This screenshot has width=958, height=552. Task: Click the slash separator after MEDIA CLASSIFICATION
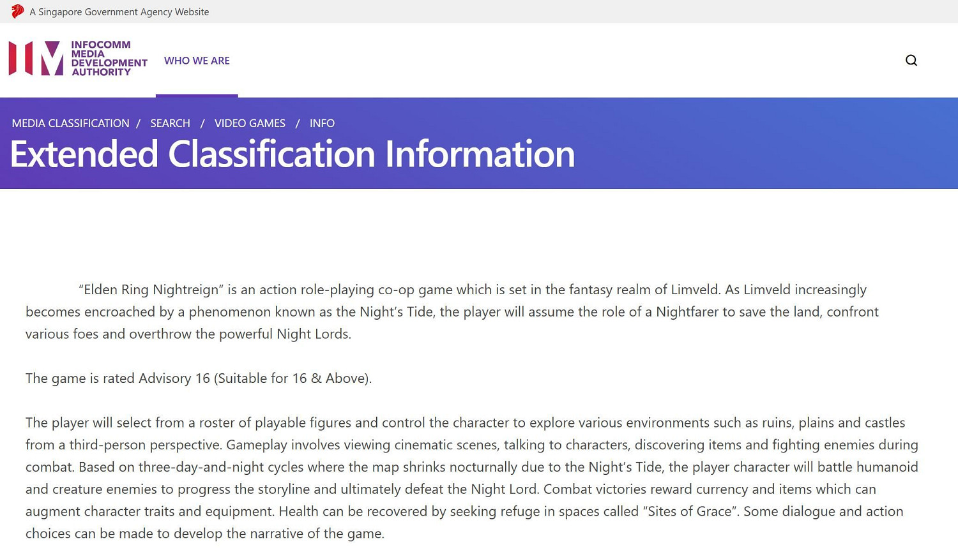(138, 123)
